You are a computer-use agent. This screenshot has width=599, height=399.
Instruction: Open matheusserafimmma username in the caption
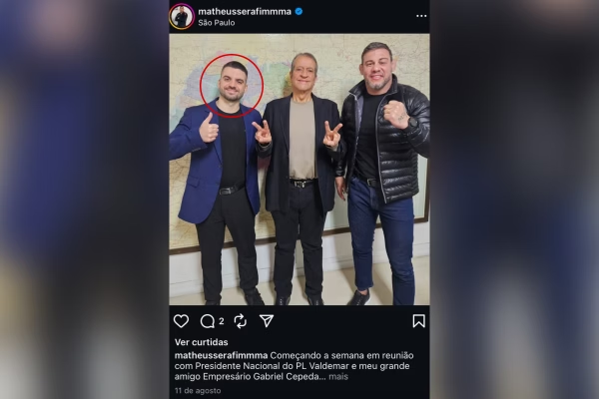click(222, 355)
